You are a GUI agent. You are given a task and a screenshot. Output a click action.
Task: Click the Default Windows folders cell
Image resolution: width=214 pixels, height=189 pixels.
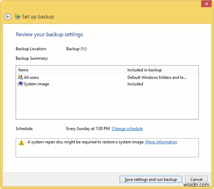click(x=157, y=77)
